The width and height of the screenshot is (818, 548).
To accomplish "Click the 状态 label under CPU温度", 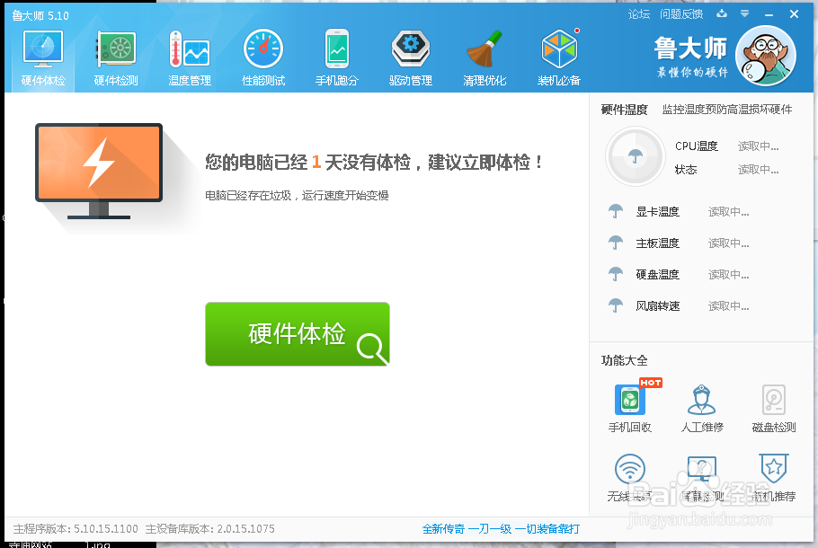I will [686, 170].
